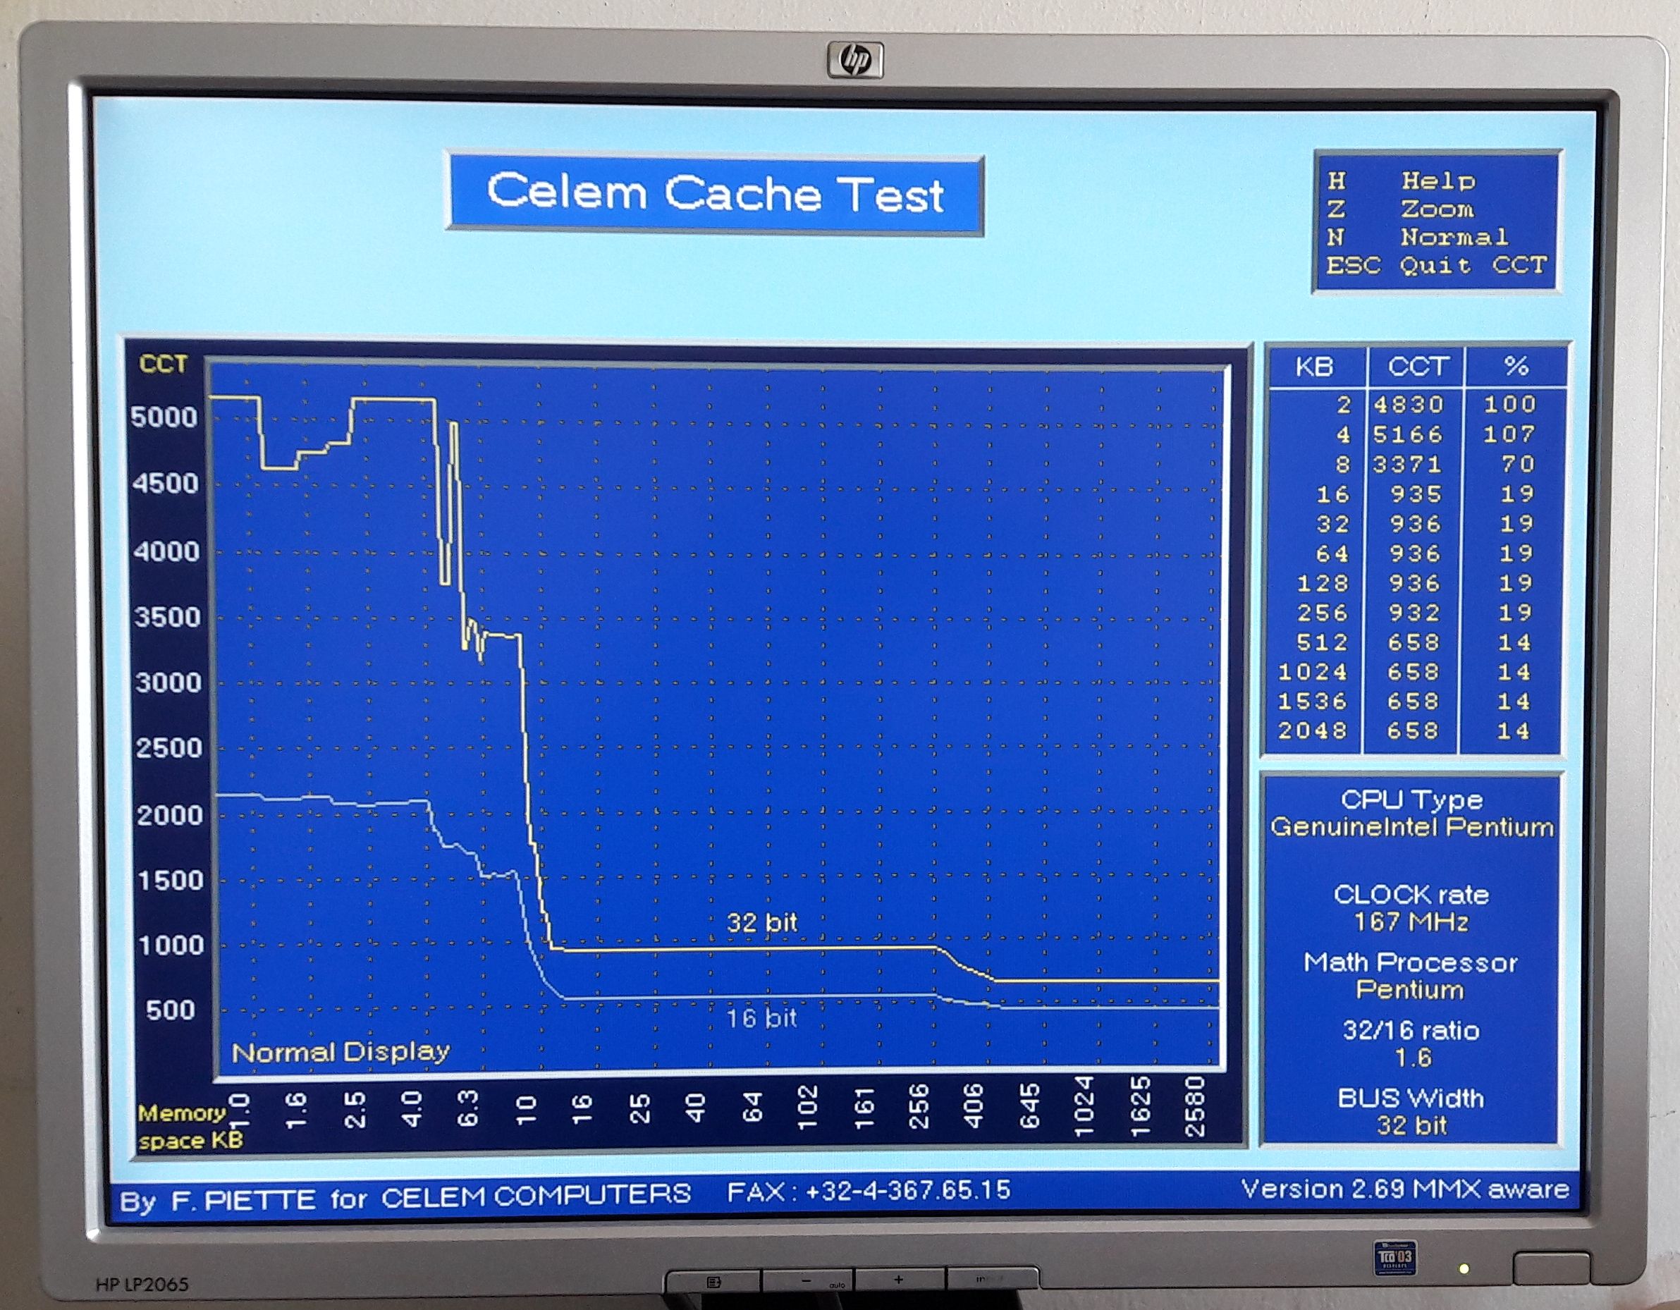Click the 256 x-axis tick label
The image size is (1680, 1310).
coord(919,1106)
